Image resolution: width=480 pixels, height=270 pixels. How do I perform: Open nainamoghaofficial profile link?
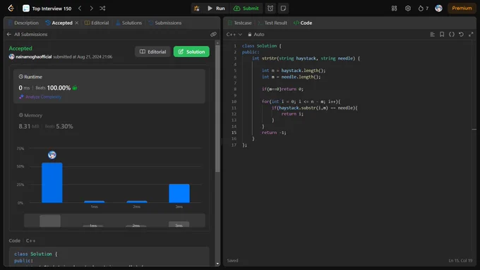coord(33,56)
